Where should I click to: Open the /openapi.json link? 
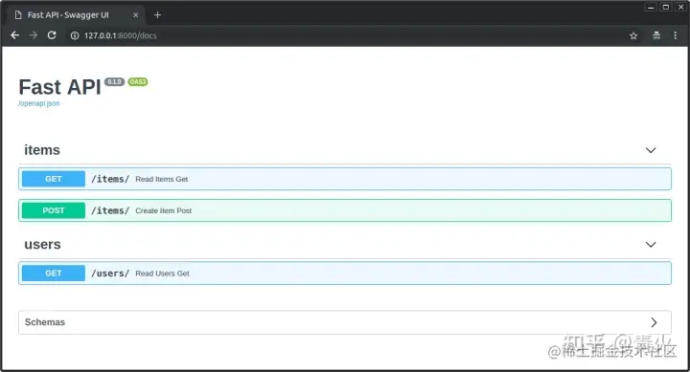[x=38, y=103]
